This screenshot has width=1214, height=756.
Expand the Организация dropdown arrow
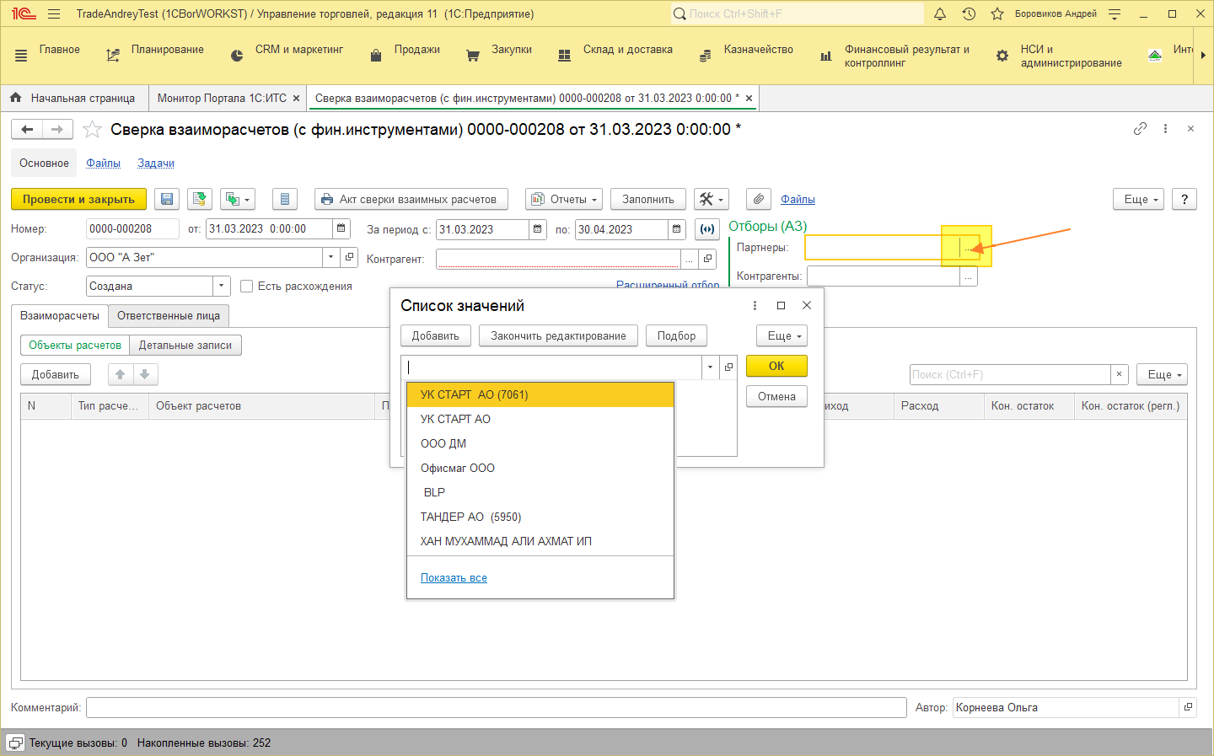tap(330, 257)
